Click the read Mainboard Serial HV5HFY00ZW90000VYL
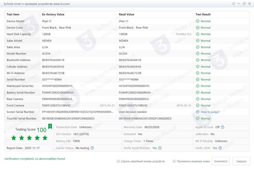254x169 pixels. [x=134, y=86]
